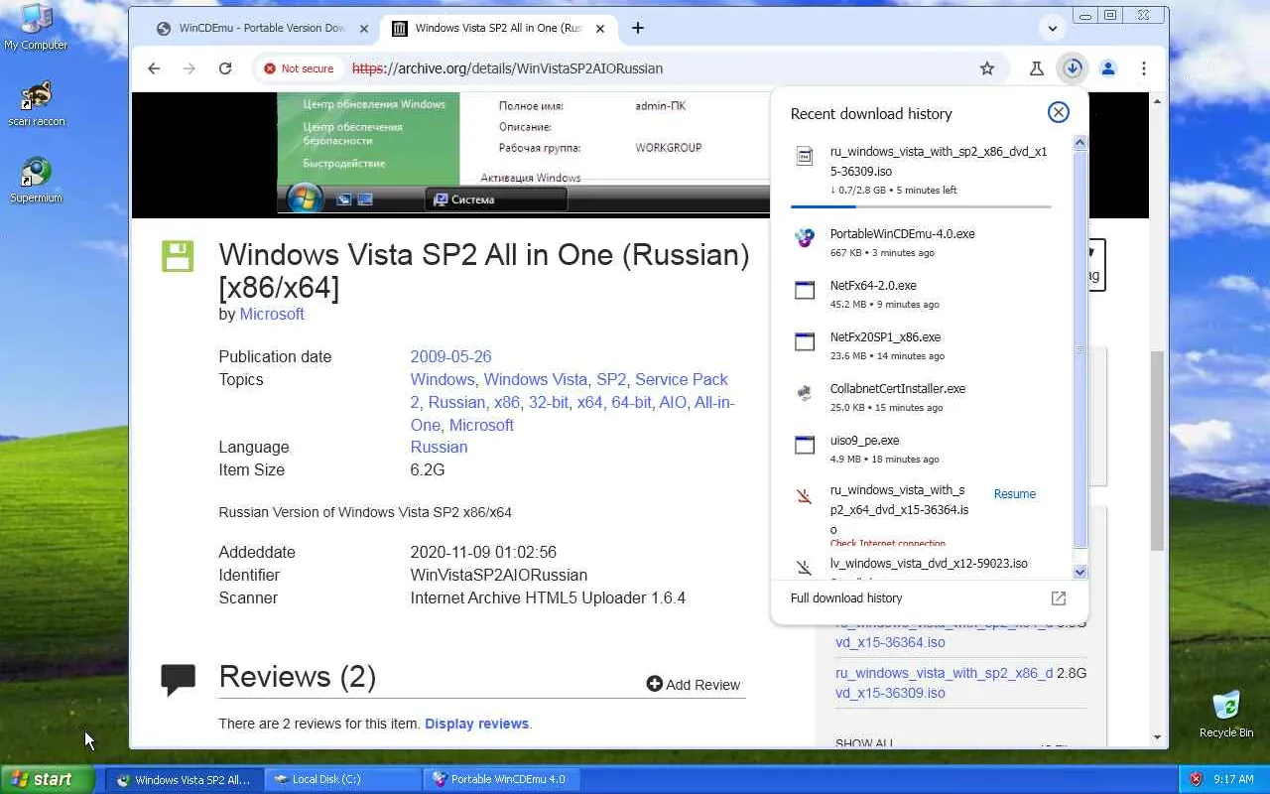Go back to the previous page

154,68
